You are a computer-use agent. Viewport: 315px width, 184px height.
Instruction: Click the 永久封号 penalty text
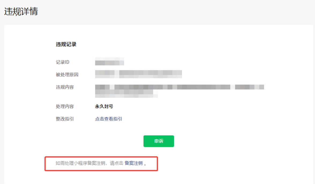tap(104, 106)
